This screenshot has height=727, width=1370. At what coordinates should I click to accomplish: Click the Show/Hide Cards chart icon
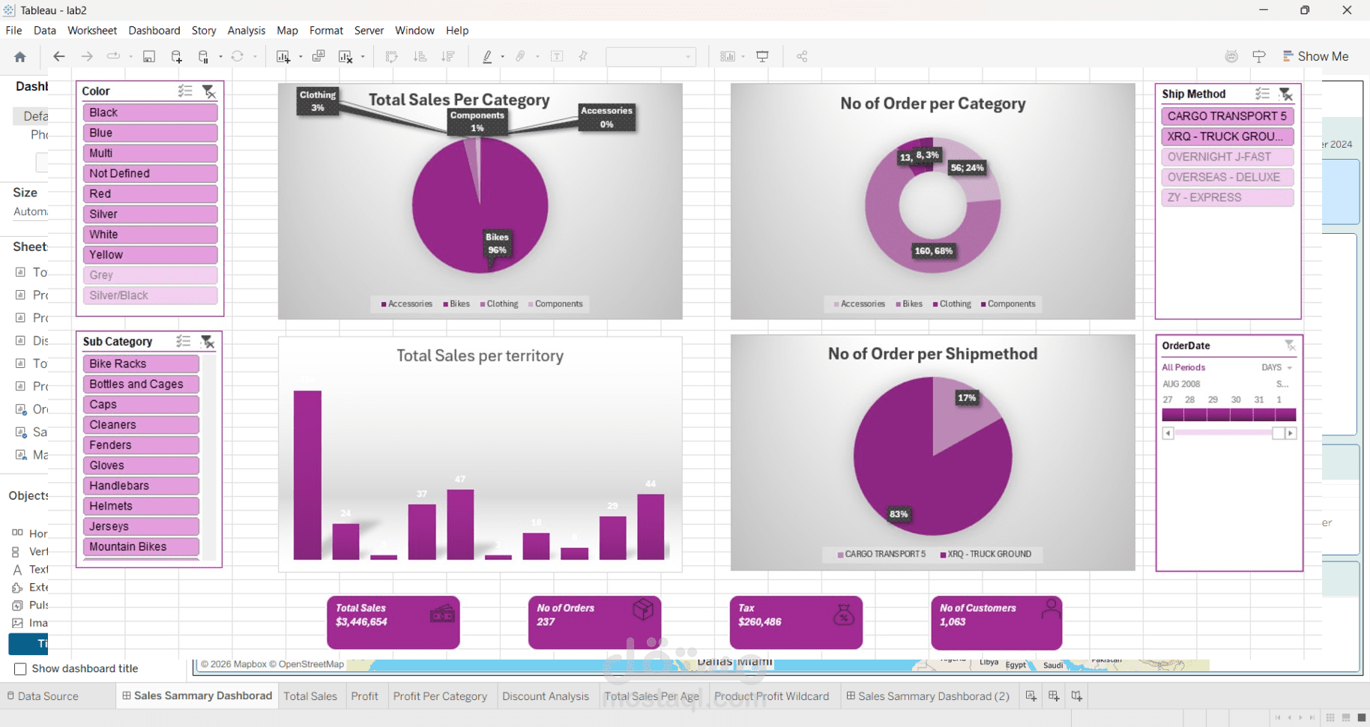[x=727, y=56]
